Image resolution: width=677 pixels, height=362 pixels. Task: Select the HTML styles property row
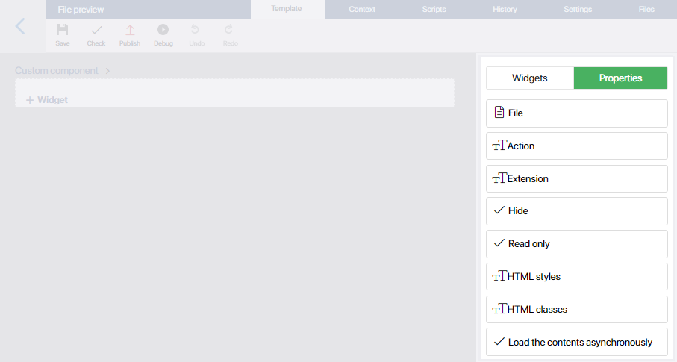[577, 276]
